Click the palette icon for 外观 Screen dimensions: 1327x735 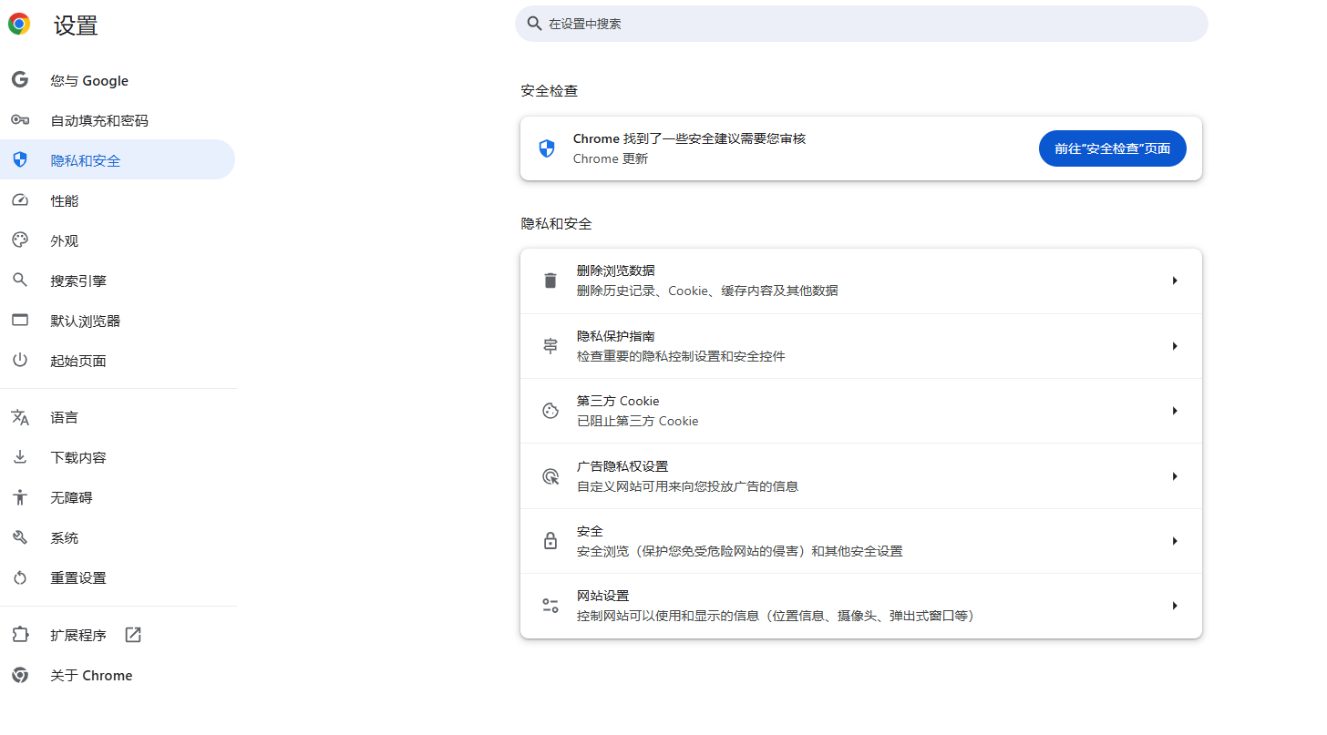tap(20, 240)
